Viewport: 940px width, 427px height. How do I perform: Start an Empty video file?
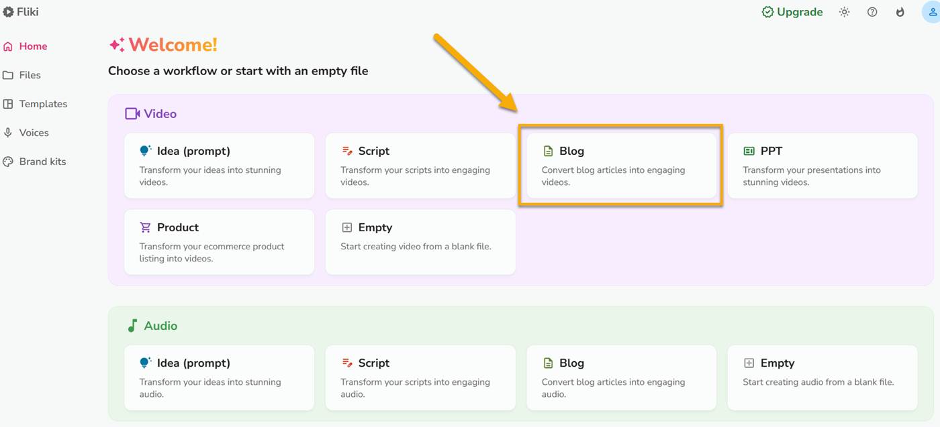pyautogui.click(x=420, y=242)
